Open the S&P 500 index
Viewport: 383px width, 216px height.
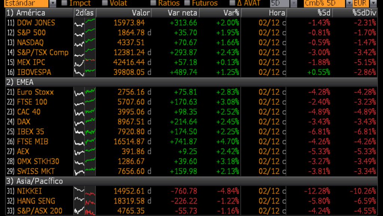31,33
